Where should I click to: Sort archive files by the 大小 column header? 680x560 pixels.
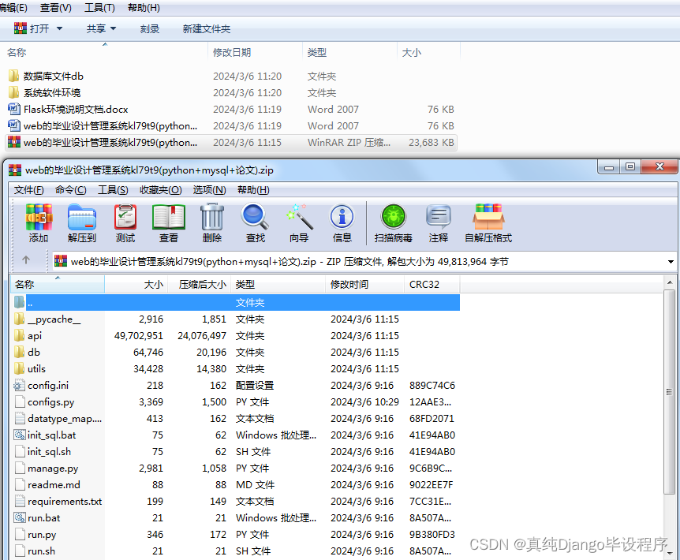154,284
